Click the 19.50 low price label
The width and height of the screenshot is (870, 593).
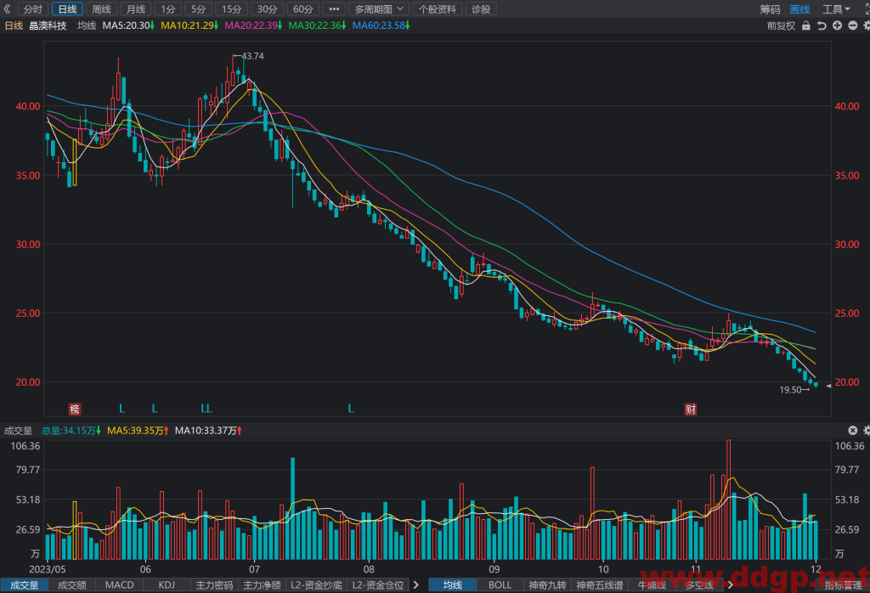click(790, 390)
